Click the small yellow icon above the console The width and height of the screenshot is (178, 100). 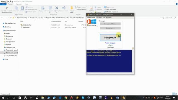pyautogui.click(x=133, y=48)
